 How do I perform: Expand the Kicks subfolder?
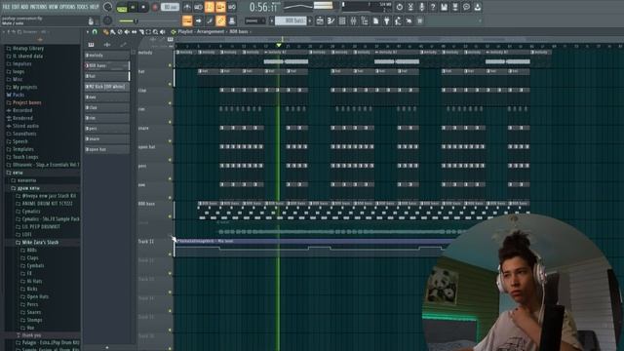29,289
